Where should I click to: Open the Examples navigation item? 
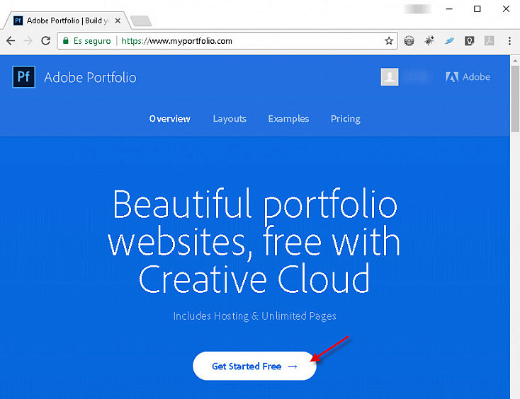point(288,119)
